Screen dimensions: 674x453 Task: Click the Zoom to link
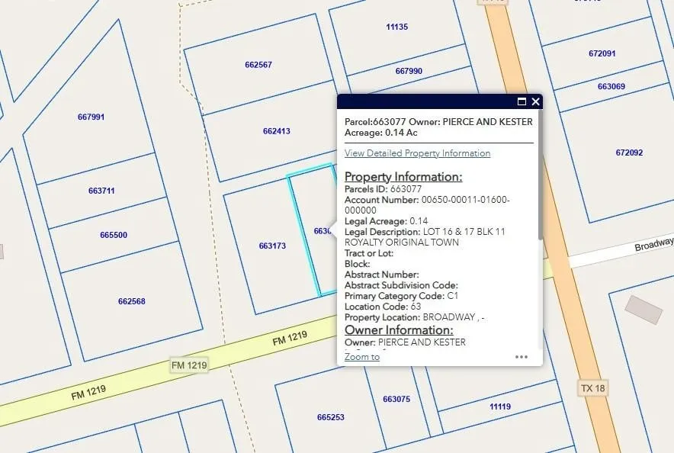(x=361, y=357)
